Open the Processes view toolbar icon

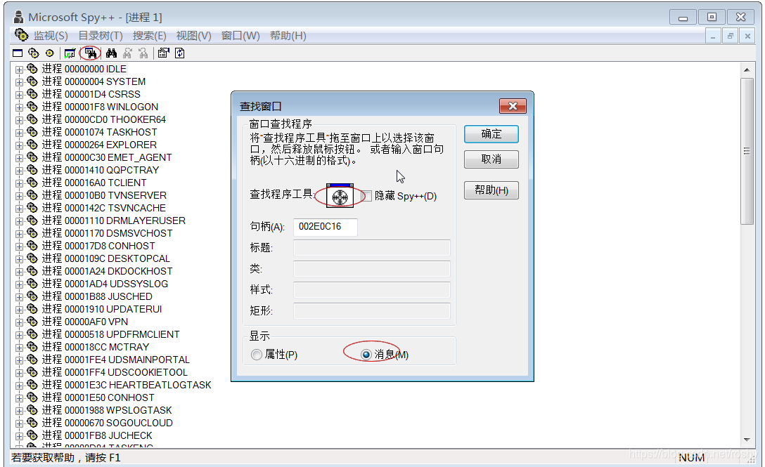(33, 53)
